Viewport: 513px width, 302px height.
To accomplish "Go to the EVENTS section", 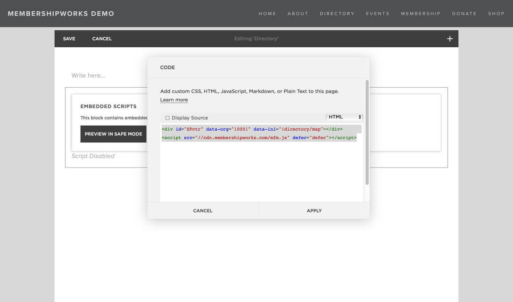I will (378, 14).
